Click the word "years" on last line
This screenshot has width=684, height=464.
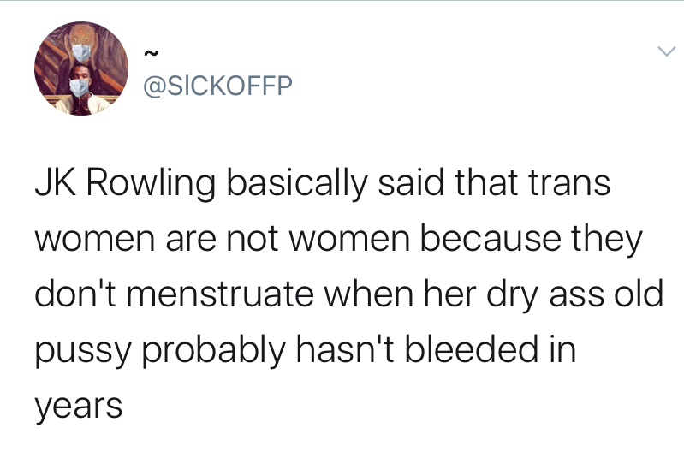[79, 408]
